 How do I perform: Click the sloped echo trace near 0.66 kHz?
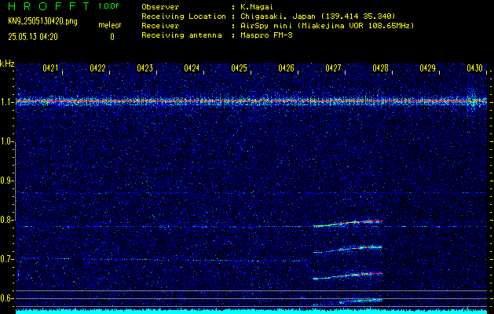(347, 276)
